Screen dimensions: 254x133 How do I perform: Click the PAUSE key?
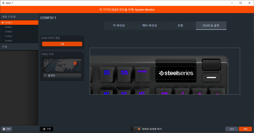tap(142, 74)
